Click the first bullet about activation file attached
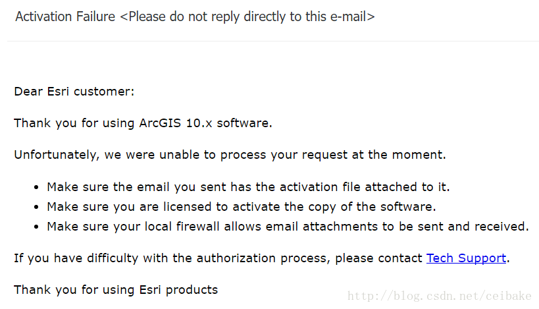539x309 pixels. pos(248,187)
